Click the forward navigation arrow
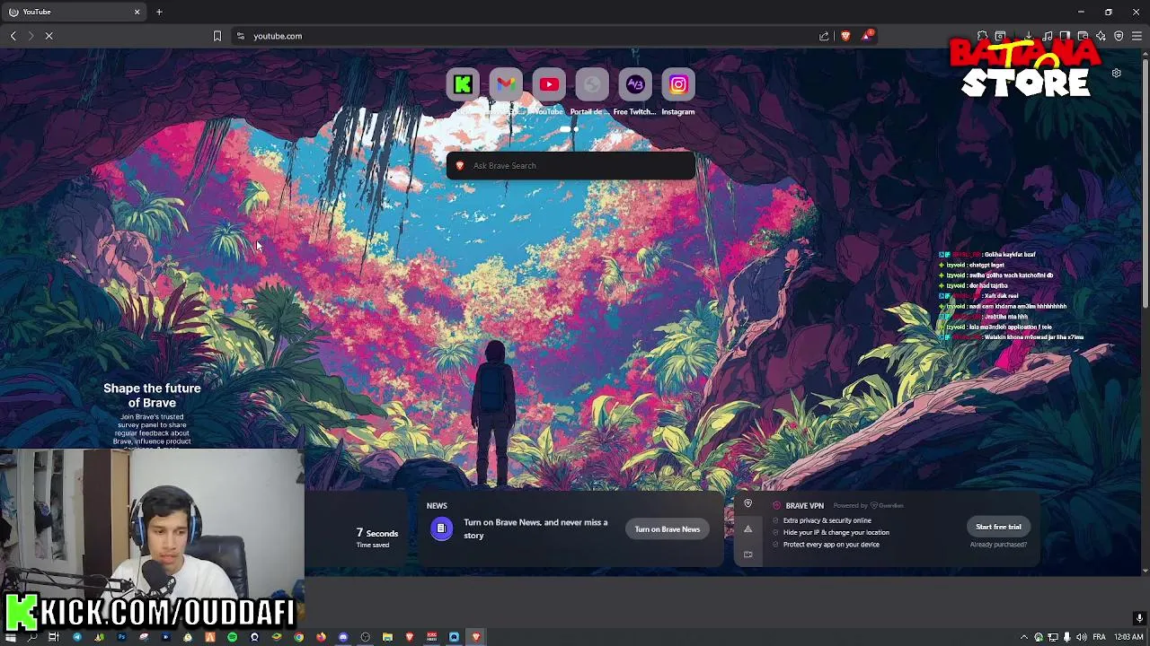The height and width of the screenshot is (646, 1150). click(31, 36)
